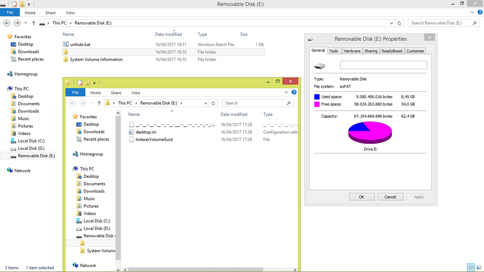Image resolution: width=484 pixels, height=272 pixels.
Task: Expand ribbon chevron in front window
Action: click(286, 93)
